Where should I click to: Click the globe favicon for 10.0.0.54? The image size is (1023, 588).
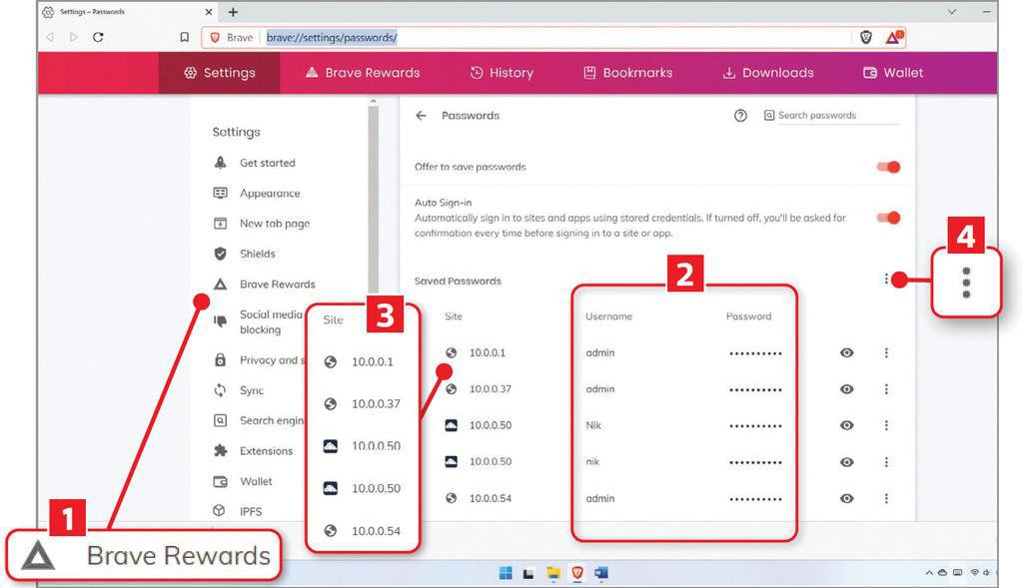pyautogui.click(x=451, y=498)
